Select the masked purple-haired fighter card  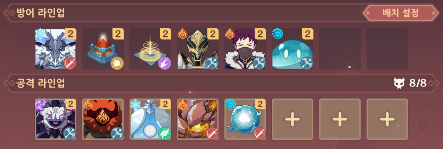point(245,49)
